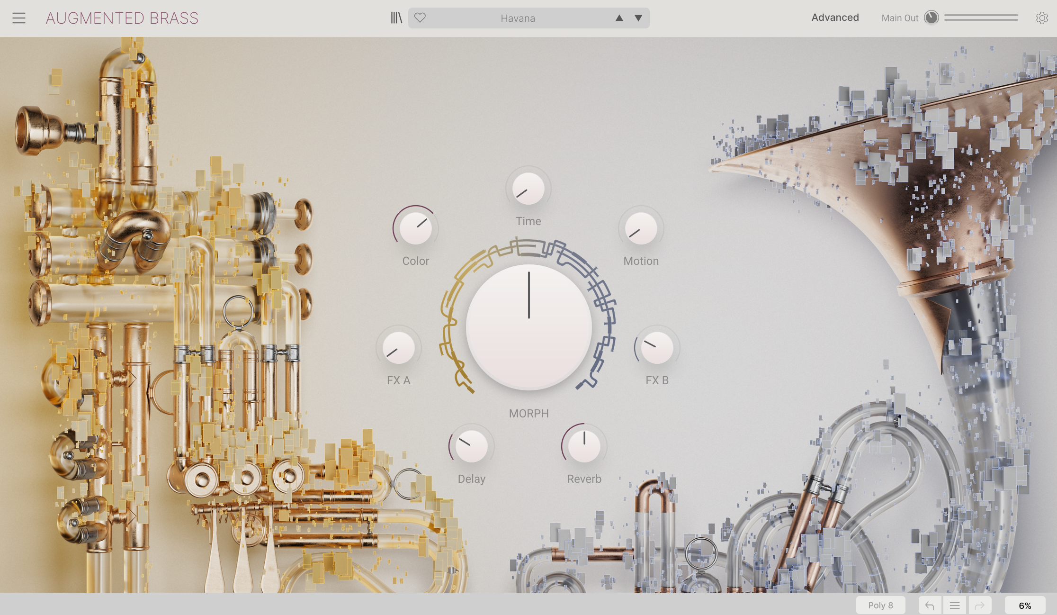Screen dimensions: 1057x615
Task: Click the Time knob
Action: pos(528,189)
